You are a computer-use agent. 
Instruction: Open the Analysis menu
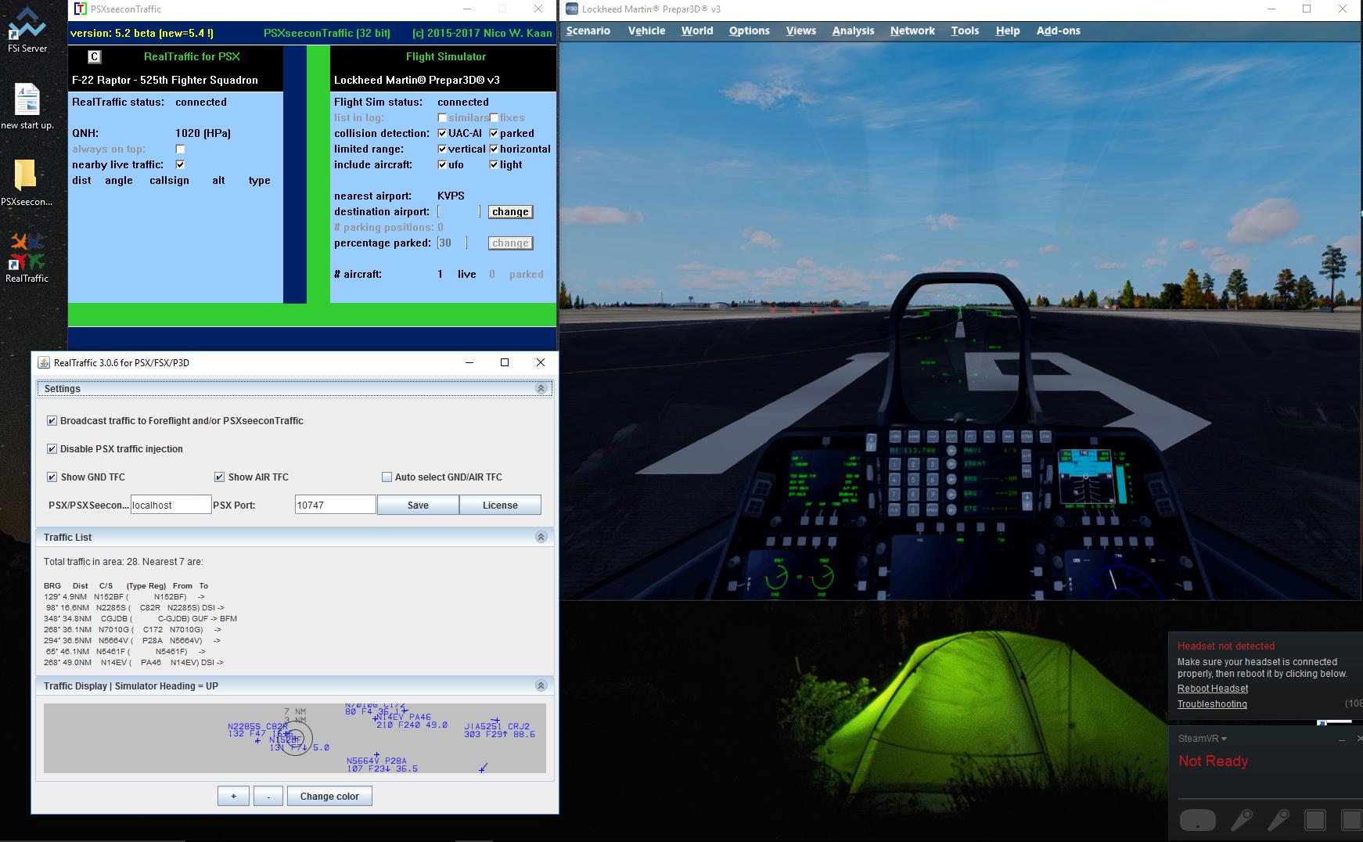pos(853,31)
